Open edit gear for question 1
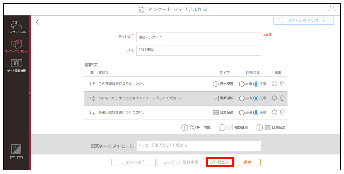 (x=274, y=84)
